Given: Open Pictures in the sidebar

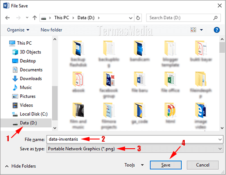Looking at the screenshot, I should 24,96.
